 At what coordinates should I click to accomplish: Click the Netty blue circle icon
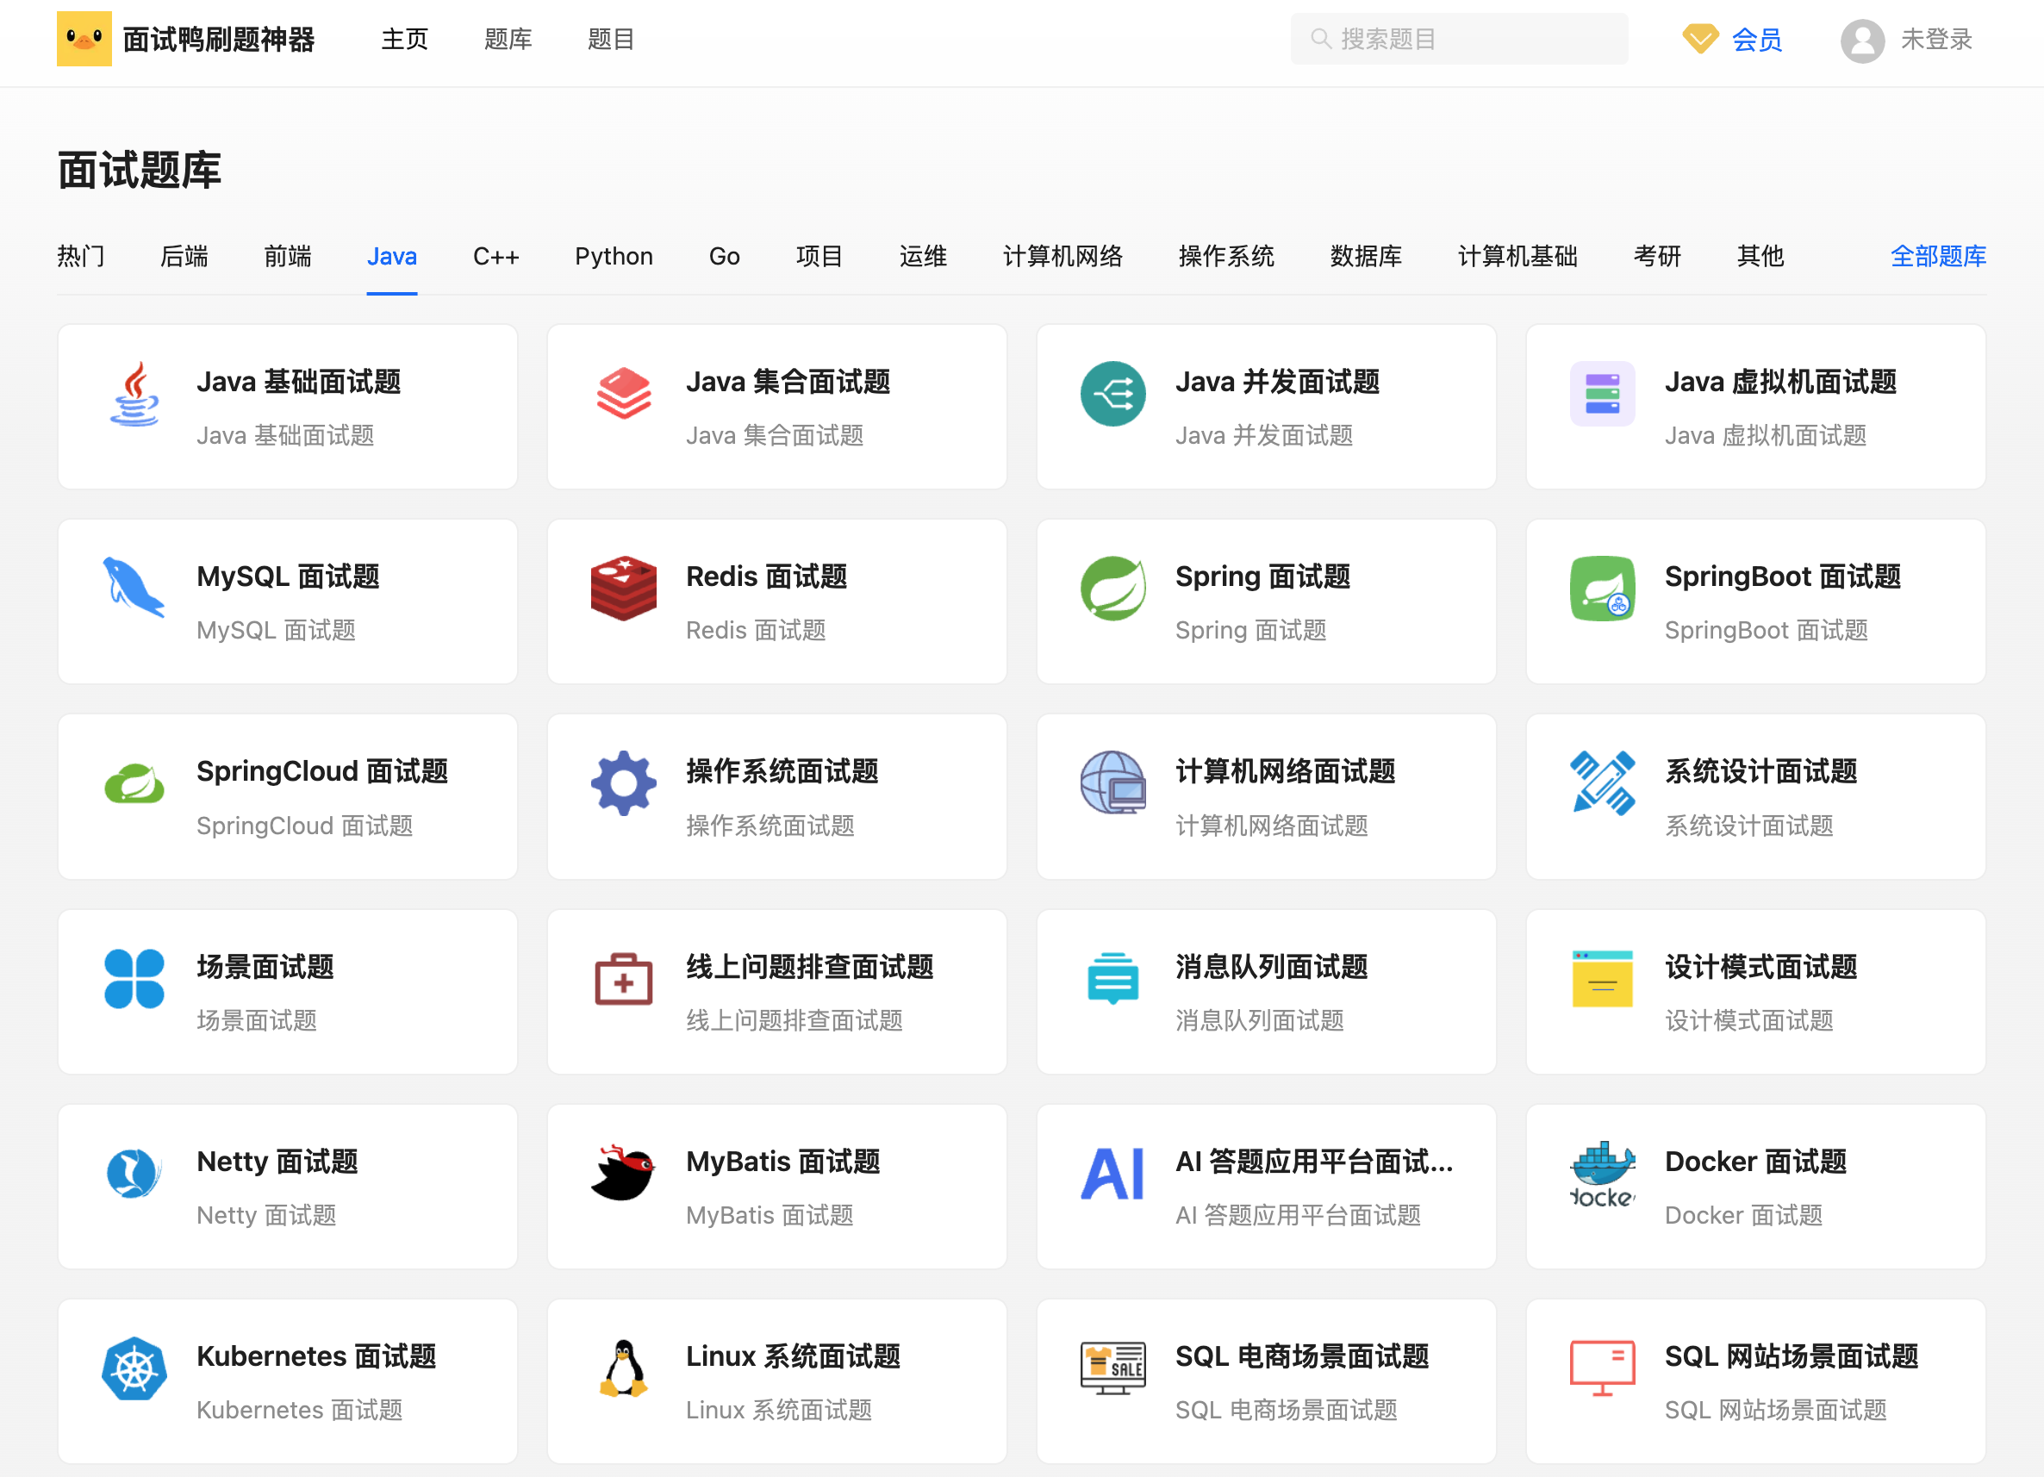tap(134, 1174)
